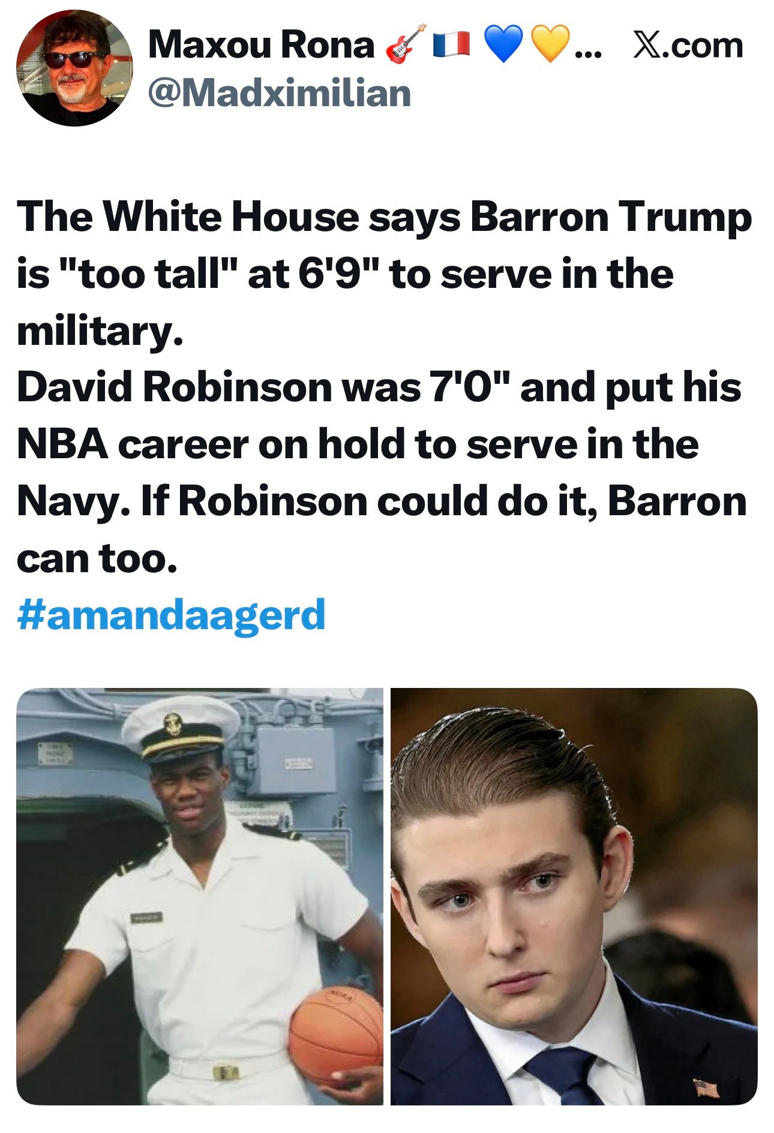
Task: Click the French flag emoji
Action: pos(452,45)
